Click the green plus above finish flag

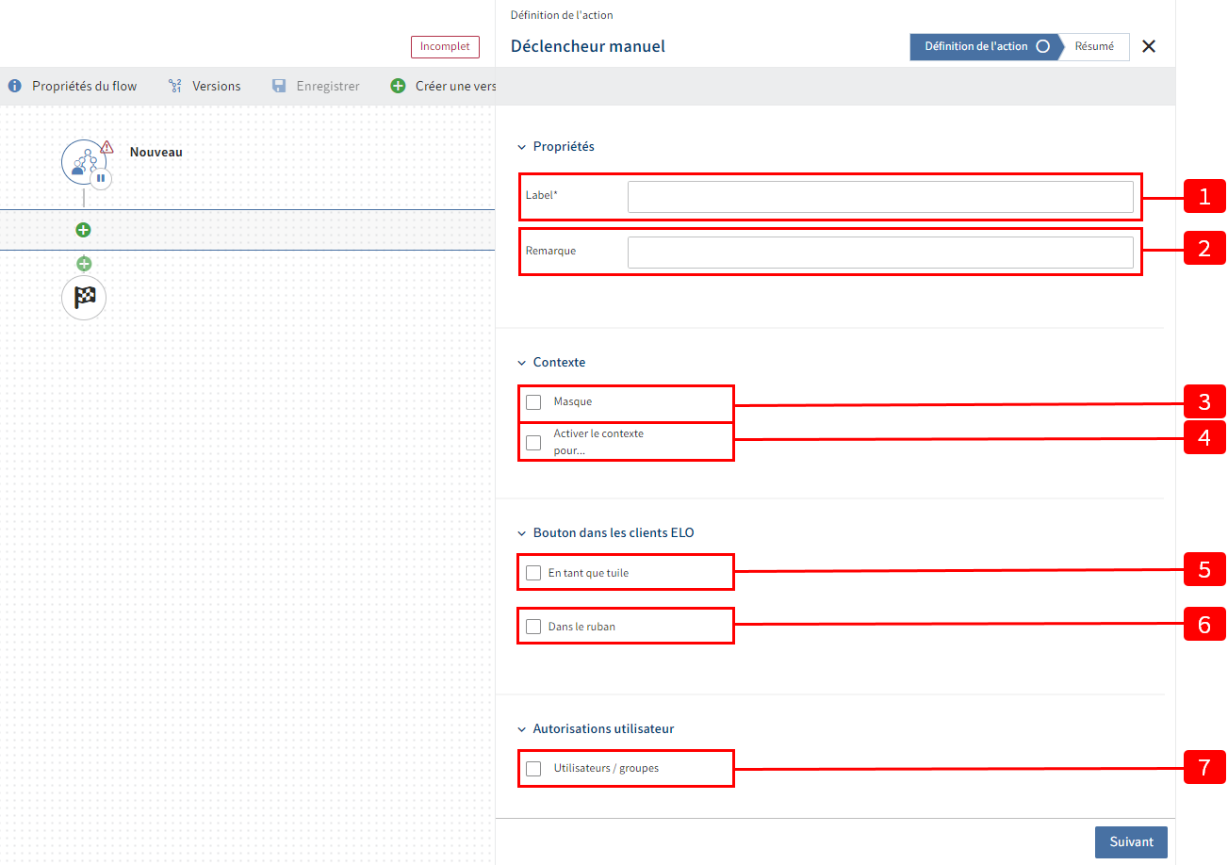[x=84, y=264]
